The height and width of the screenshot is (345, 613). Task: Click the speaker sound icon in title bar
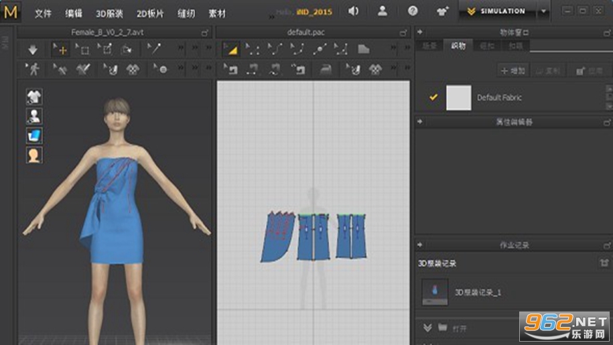tap(354, 11)
